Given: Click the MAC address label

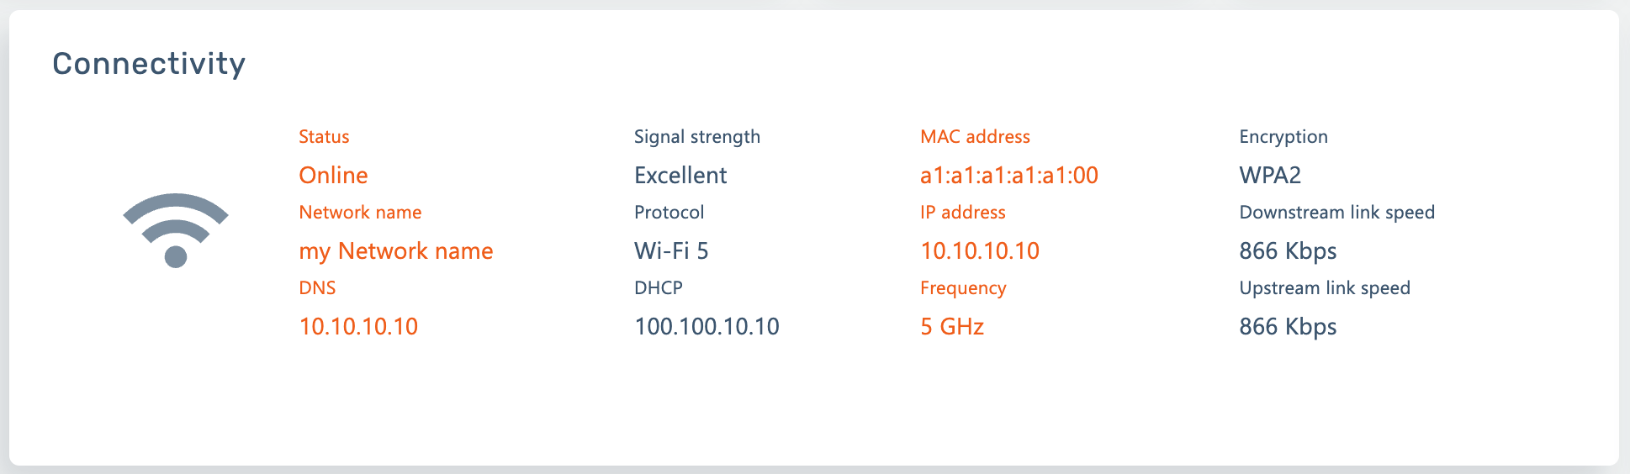Looking at the screenshot, I should point(975,137).
